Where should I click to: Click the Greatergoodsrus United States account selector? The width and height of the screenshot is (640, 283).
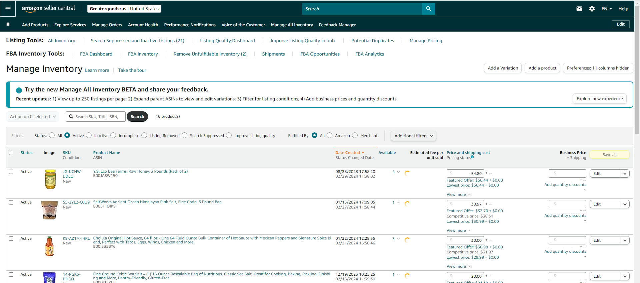(x=124, y=9)
